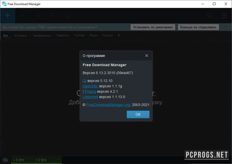Image resolution: width=232 pixels, height=164 pixels.
Task: Click Установить по умолчанию button
Action: 153,27
